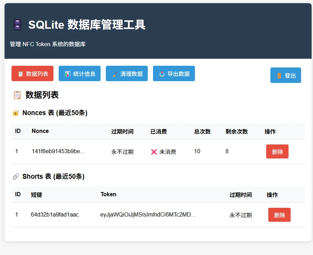Click the 总次数 column header

pos(202,132)
